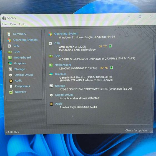Click the CPU icon in summary pane
The width and height of the screenshot is (156, 156).
(51, 44)
